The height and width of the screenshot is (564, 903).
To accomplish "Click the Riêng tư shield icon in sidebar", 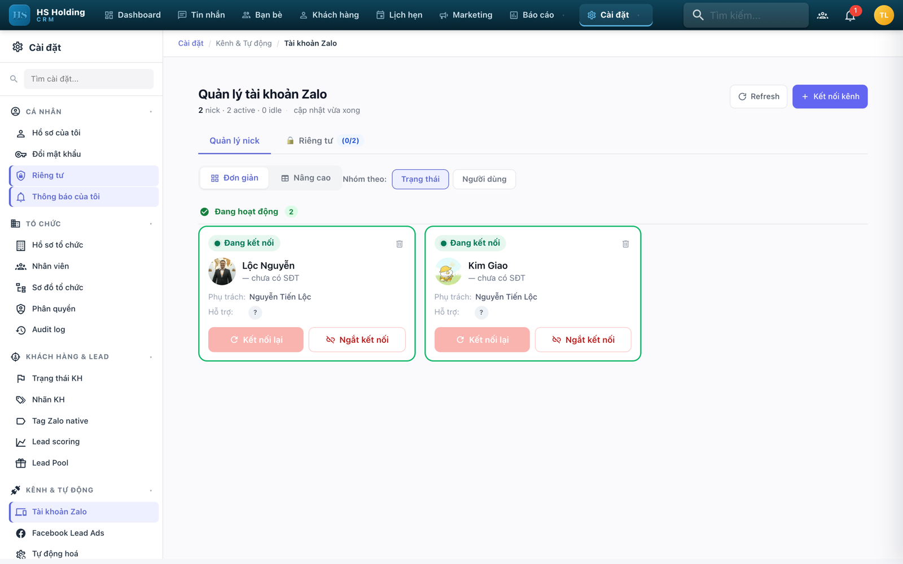I will [x=21, y=175].
